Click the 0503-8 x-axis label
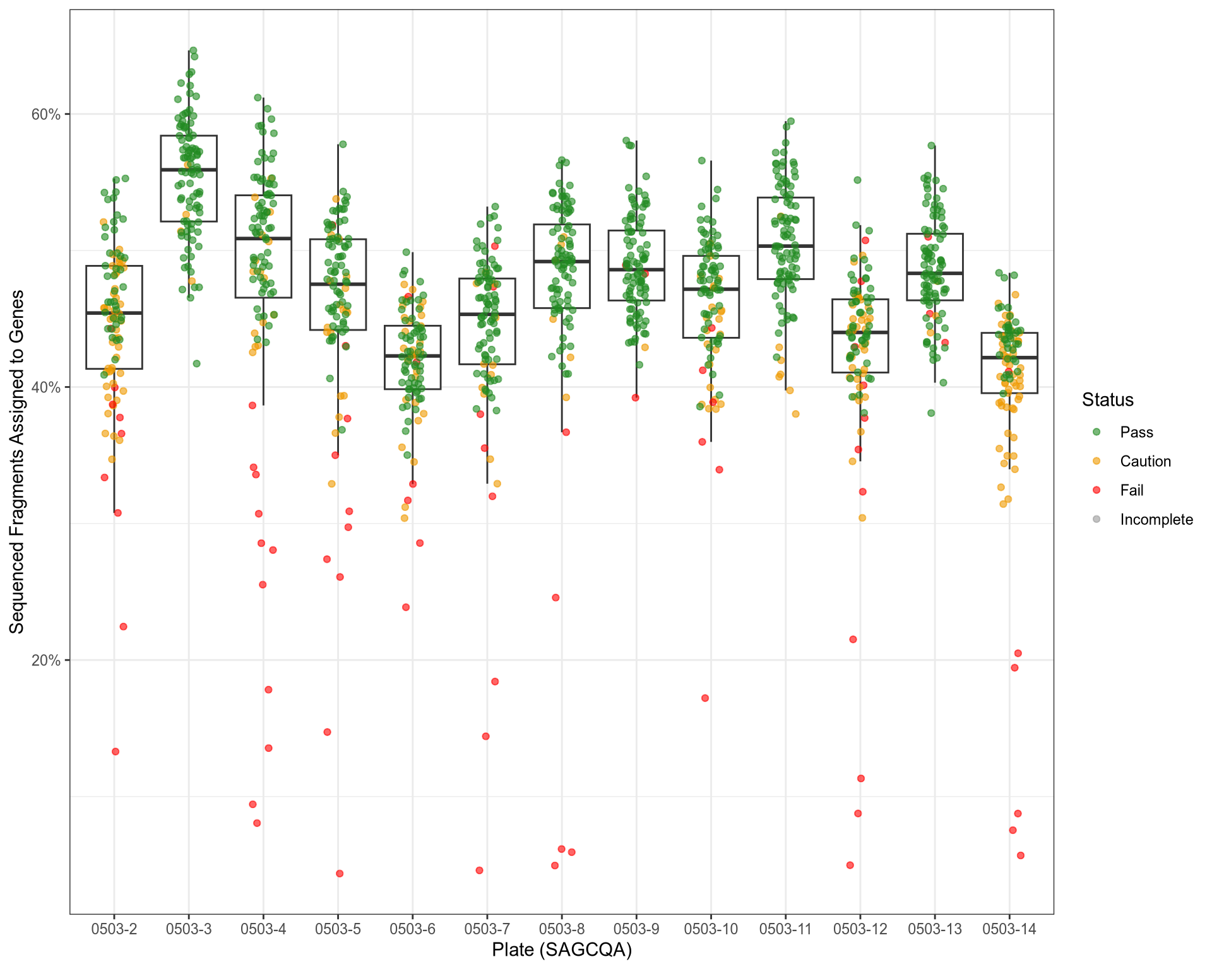 point(562,929)
